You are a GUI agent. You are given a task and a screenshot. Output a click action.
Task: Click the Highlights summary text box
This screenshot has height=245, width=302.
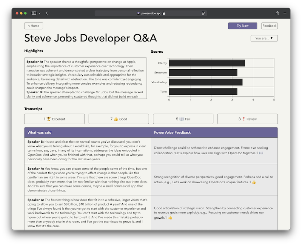(86, 78)
